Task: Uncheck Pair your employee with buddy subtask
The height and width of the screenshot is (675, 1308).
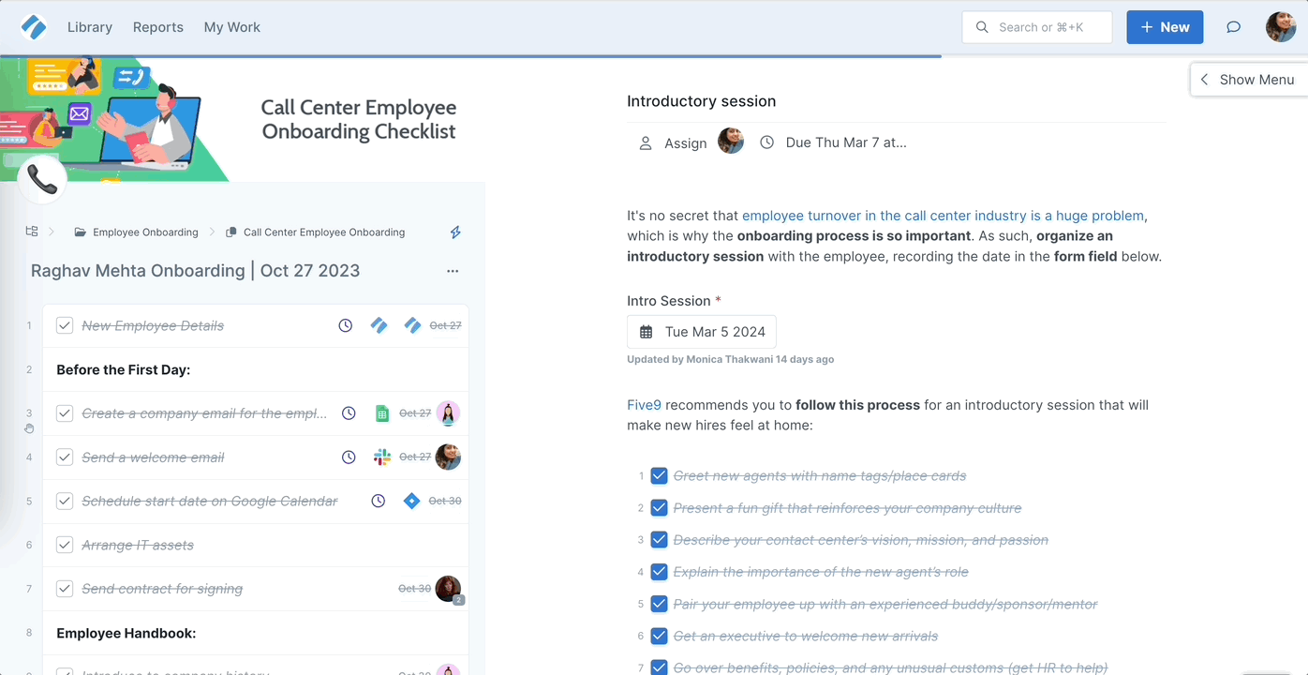Action: (x=659, y=605)
